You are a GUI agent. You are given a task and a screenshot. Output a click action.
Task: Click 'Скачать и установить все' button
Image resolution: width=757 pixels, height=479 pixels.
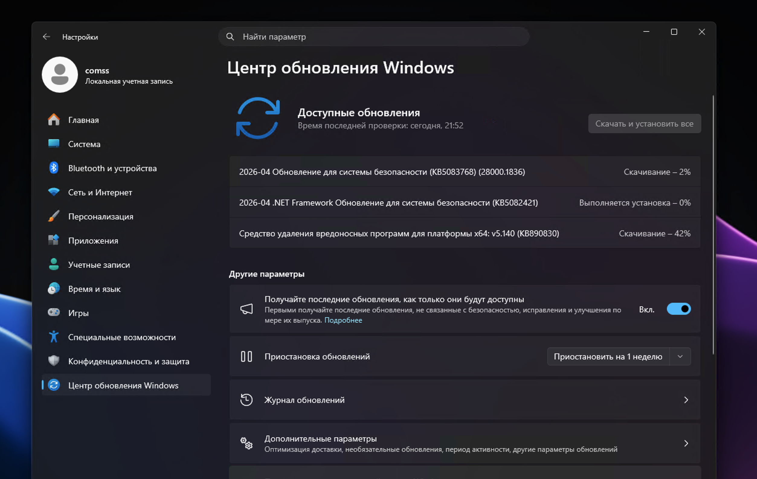pyautogui.click(x=644, y=124)
